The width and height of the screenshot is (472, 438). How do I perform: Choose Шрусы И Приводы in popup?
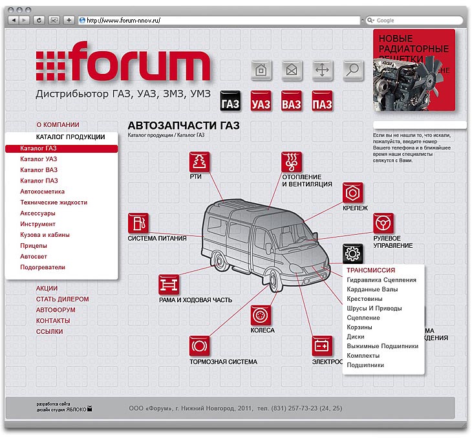(x=374, y=309)
